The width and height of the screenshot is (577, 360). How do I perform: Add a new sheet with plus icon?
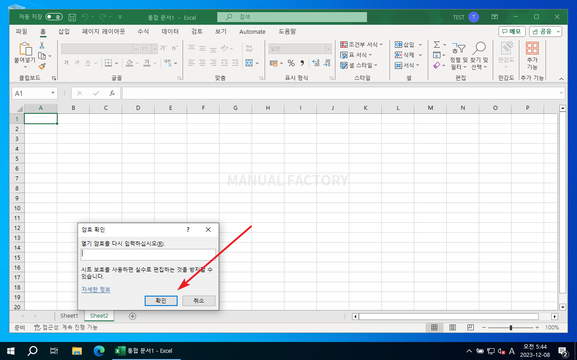tap(132, 316)
